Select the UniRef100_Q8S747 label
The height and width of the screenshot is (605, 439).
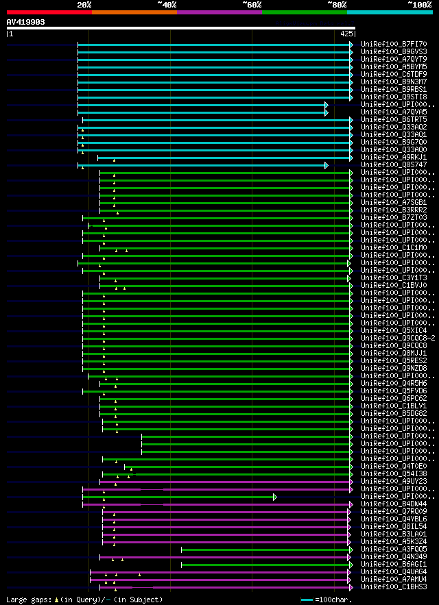point(394,164)
